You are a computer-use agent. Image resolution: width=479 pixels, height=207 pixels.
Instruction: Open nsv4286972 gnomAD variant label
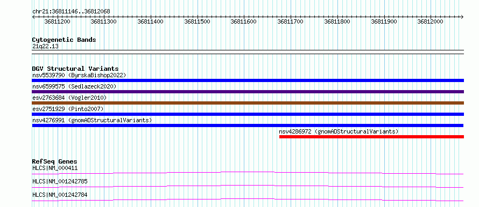pos(339,131)
